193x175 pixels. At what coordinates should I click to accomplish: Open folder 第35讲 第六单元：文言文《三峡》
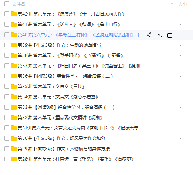pos(51,87)
